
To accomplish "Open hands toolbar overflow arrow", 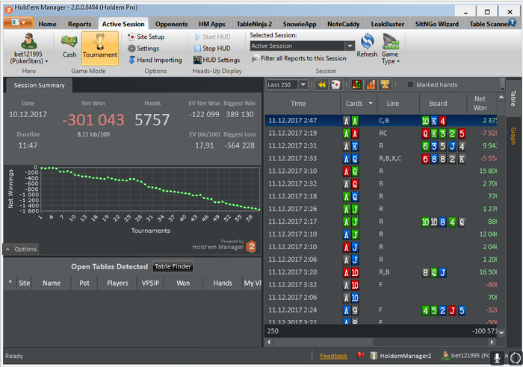I will [502, 85].
